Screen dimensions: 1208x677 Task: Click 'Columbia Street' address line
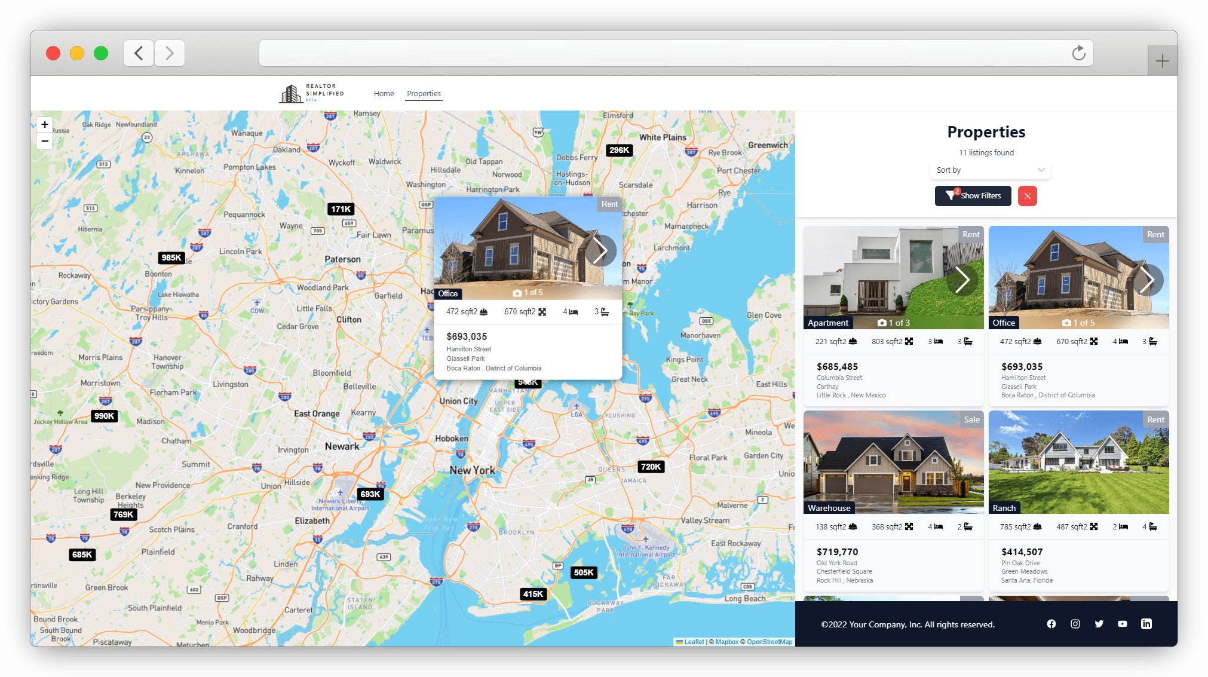tap(839, 378)
